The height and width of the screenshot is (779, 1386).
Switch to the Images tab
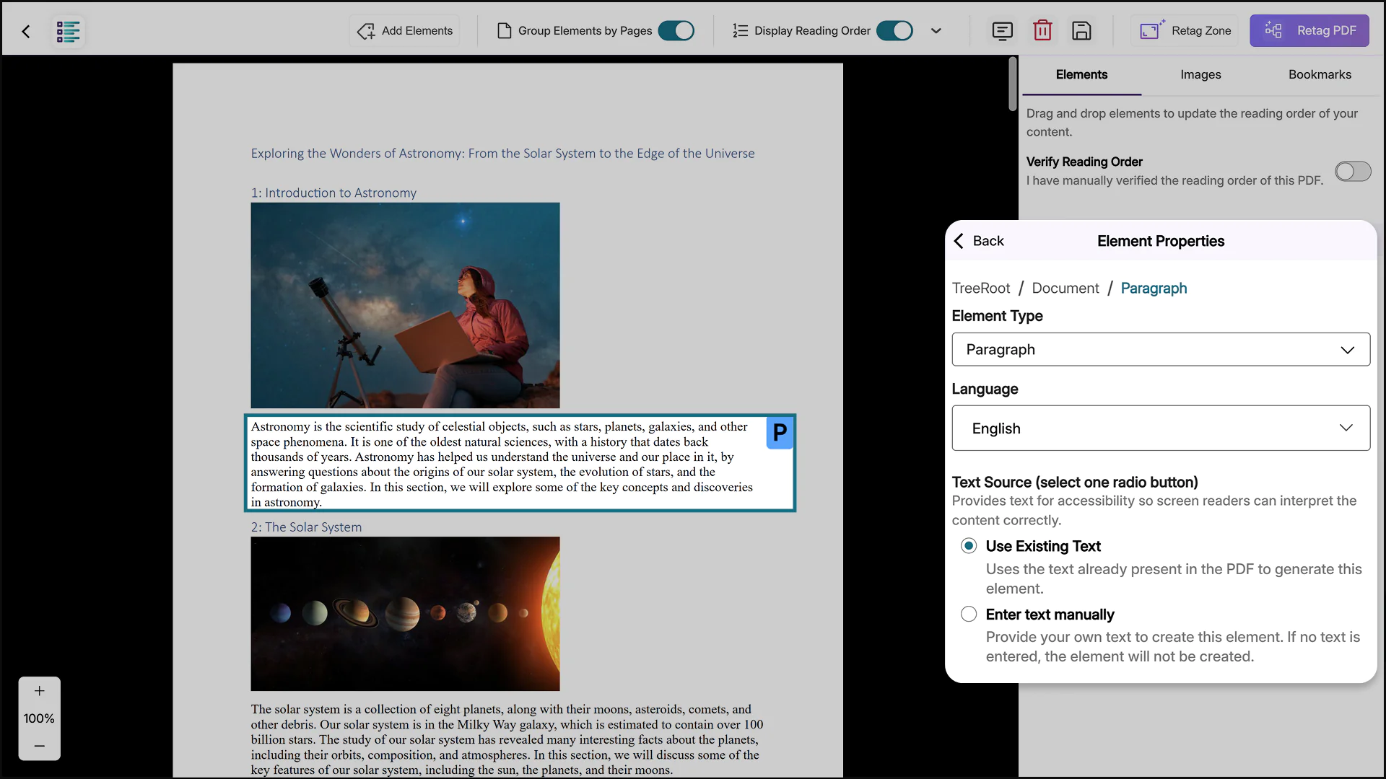pyautogui.click(x=1200, y=74)
